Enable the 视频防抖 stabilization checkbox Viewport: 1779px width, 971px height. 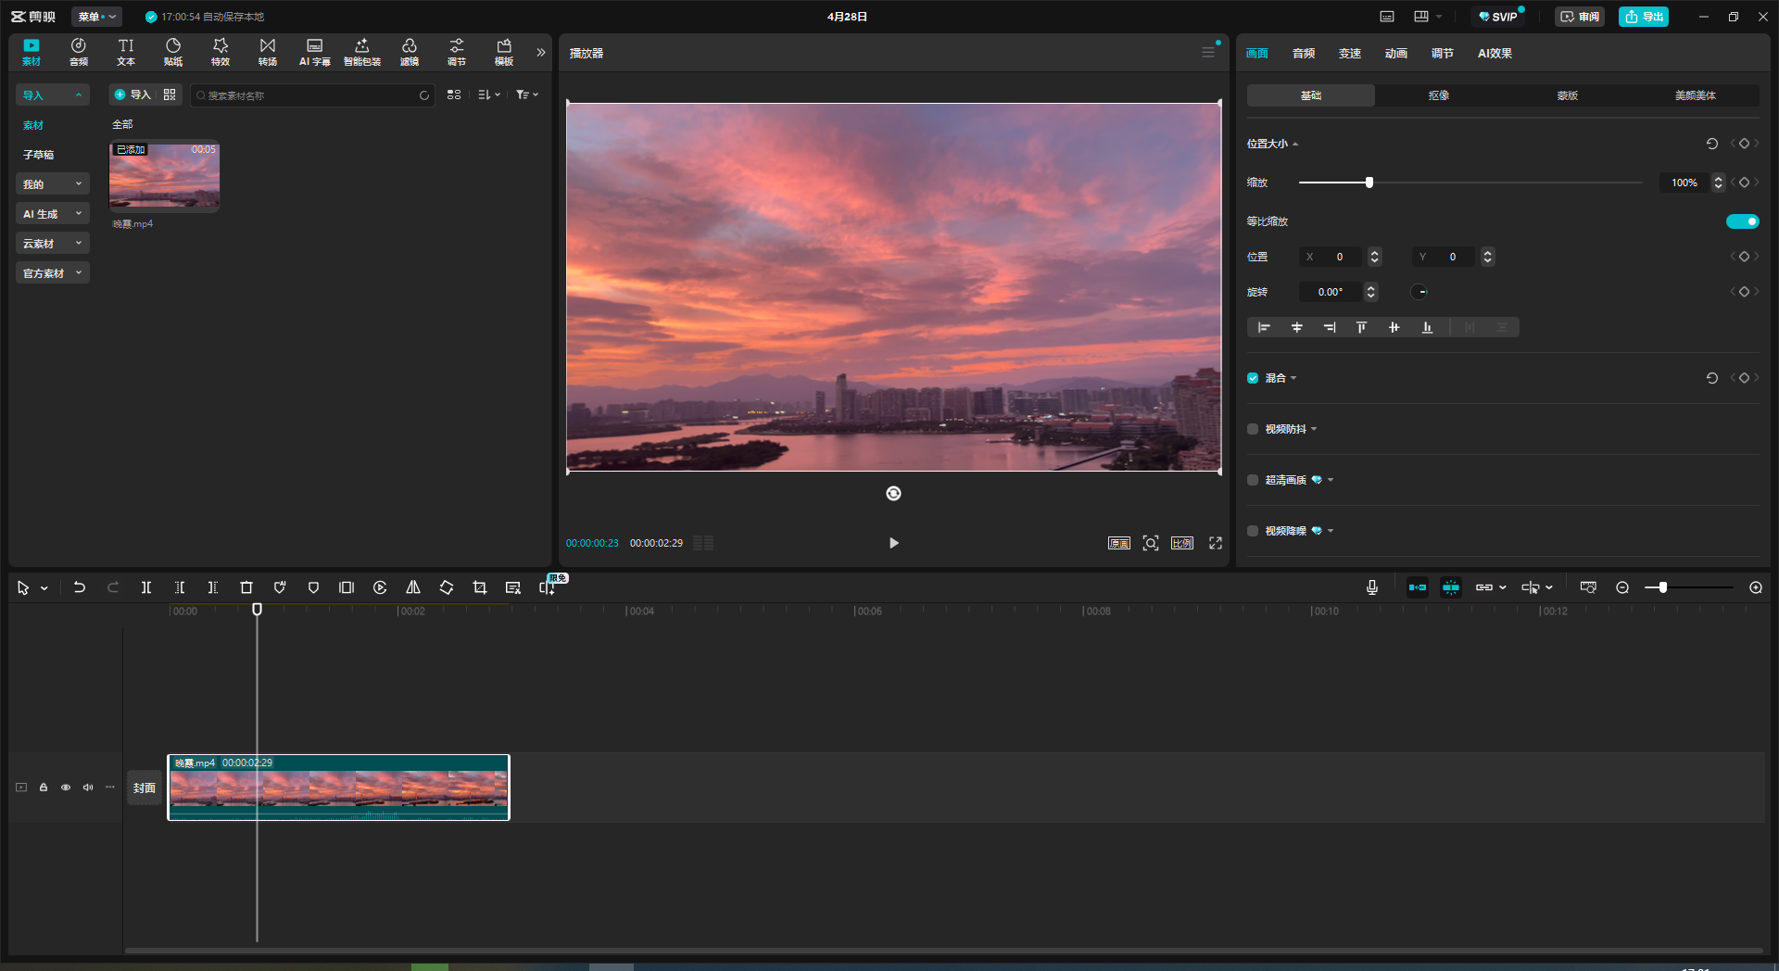click(x=1253, y=429)
